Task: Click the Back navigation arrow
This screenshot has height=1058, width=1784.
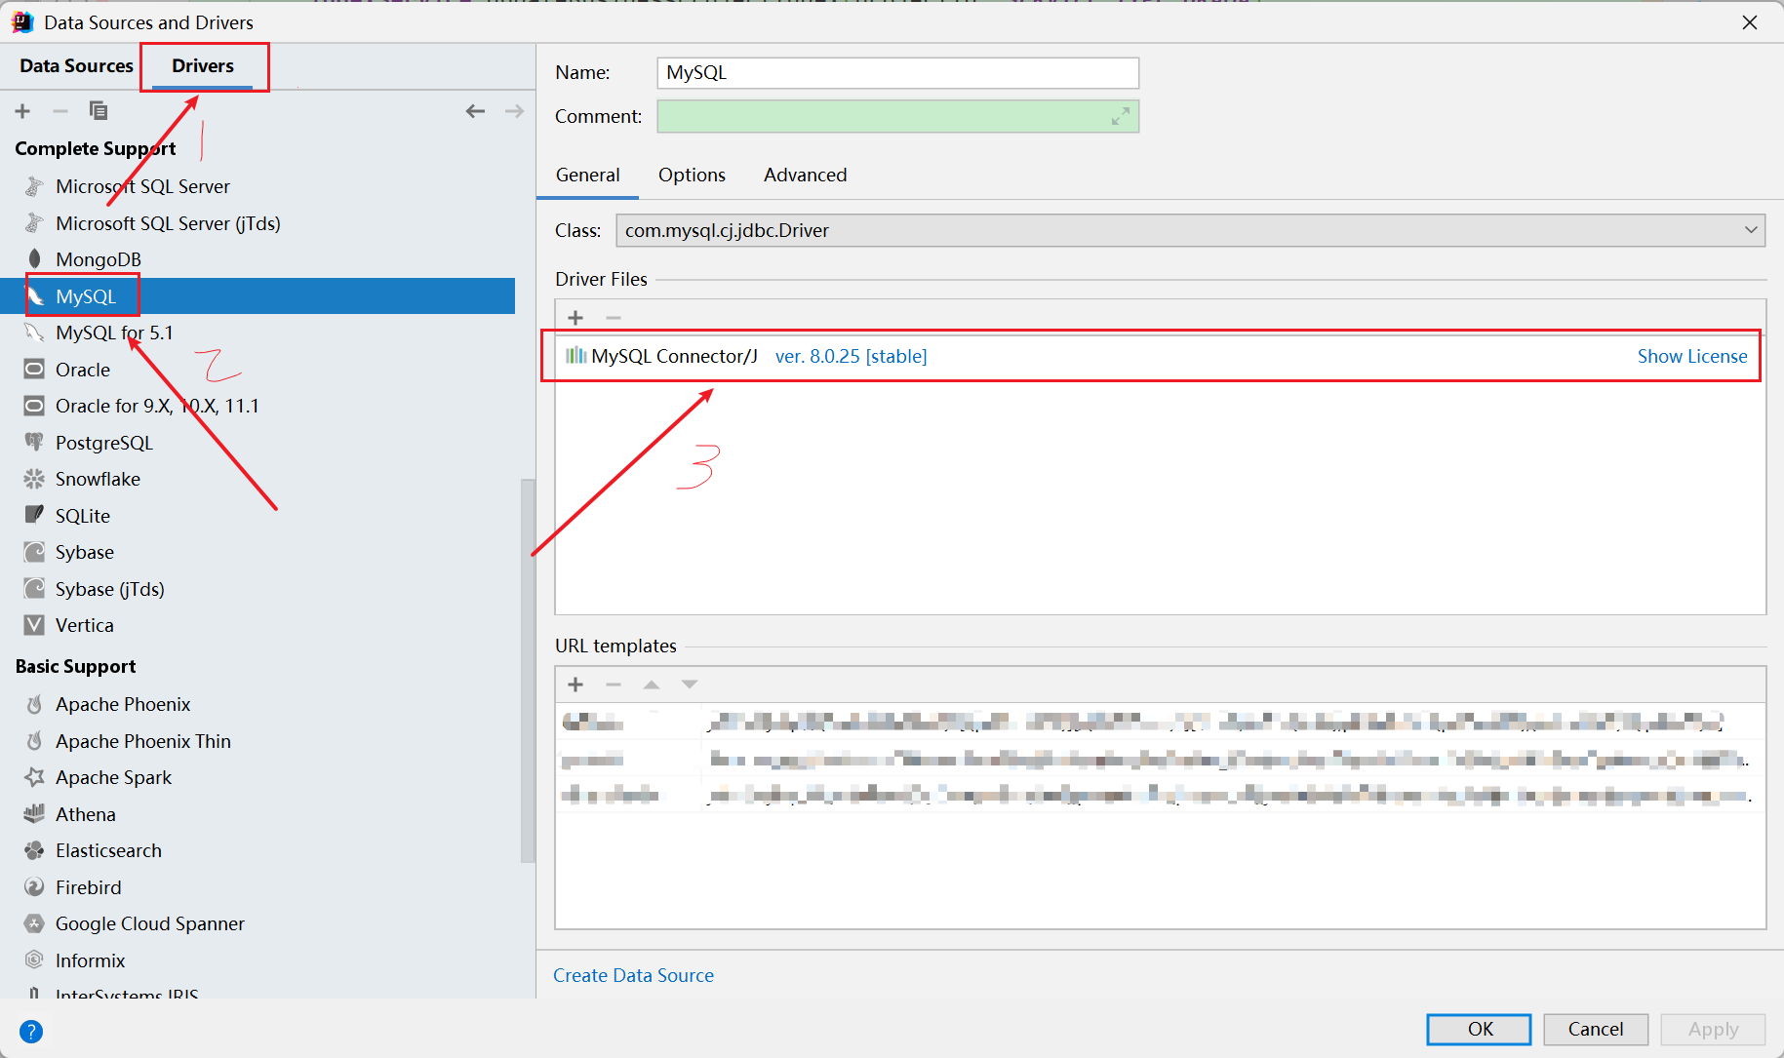Action: pos(475,111)
